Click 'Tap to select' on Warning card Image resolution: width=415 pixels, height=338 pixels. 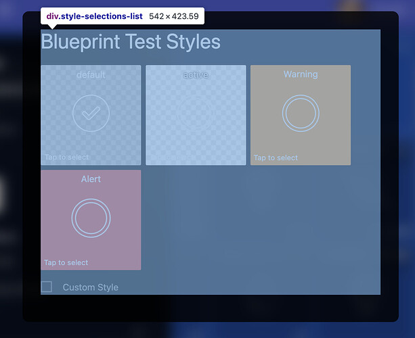pos(276,158)
